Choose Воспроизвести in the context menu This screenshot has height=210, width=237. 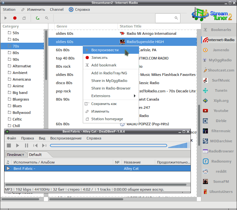point(111,50)
